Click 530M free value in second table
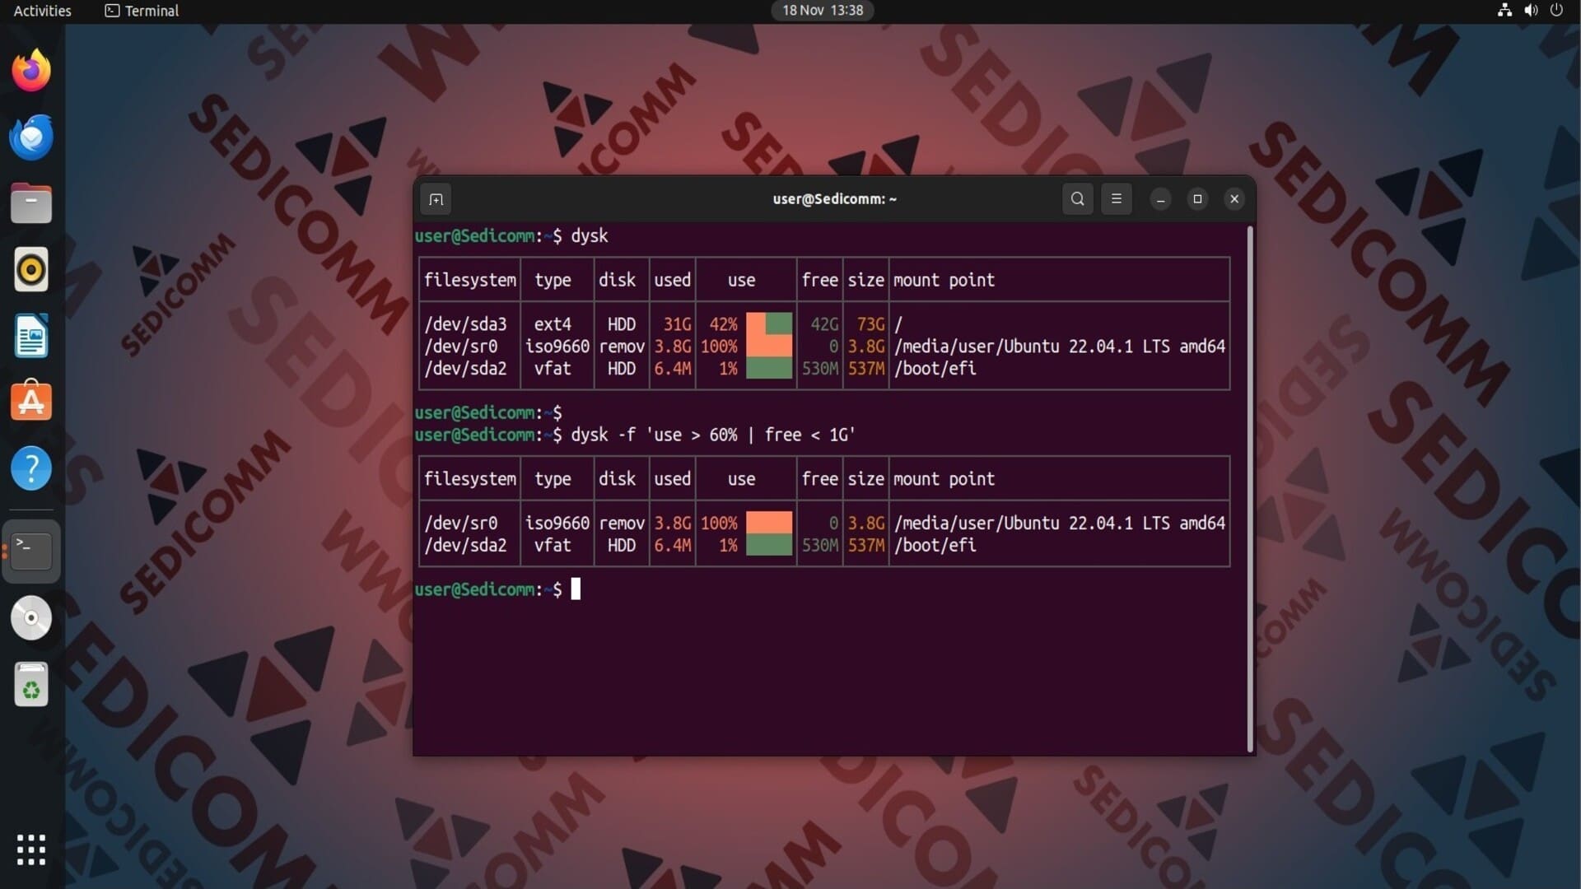Viewport: 1581px width, 889px height. tap(820, 545)
